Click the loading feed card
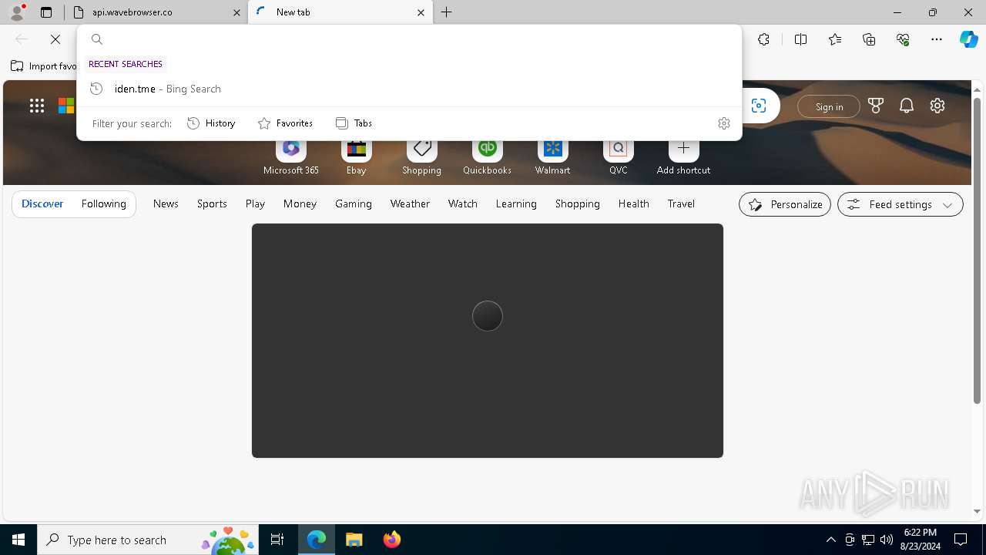 tap(488, 341)
